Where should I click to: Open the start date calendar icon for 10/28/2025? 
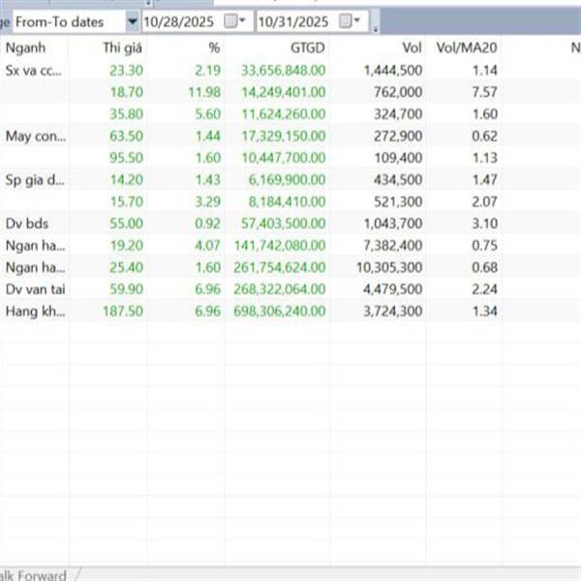pyautogui.click(x=230, y=20)
